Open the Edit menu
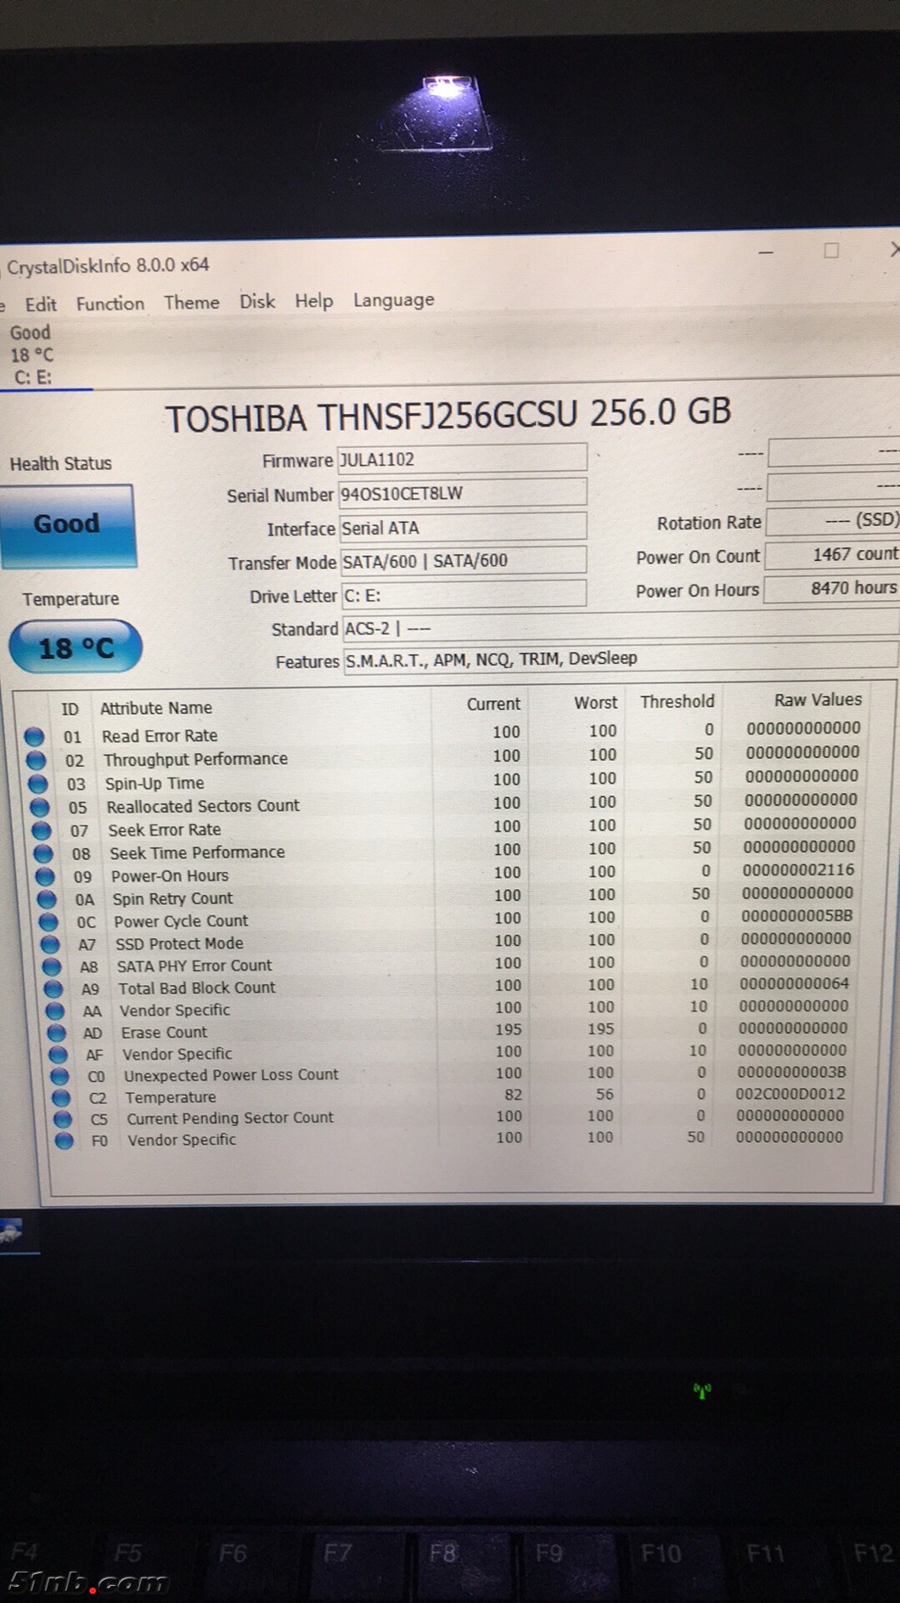 41,304
